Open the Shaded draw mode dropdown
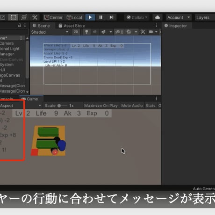 click(50, 32)
